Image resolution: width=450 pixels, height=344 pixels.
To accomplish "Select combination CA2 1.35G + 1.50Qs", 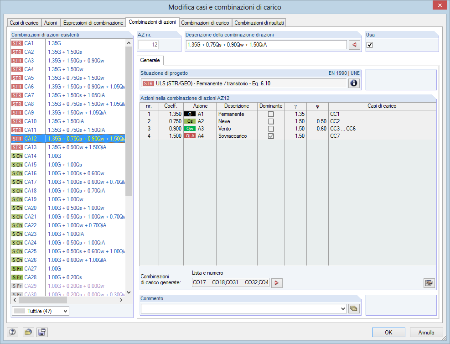I will pyautogui.click(x=68, y=52).
